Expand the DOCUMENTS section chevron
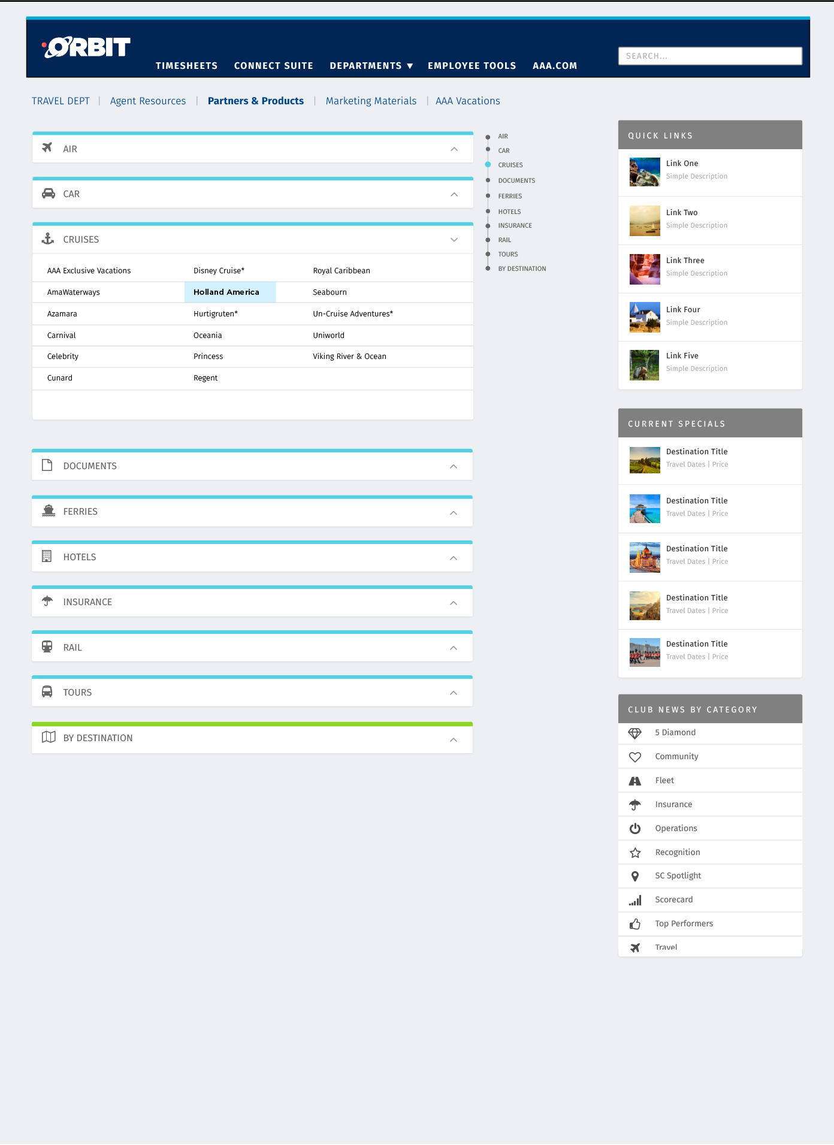Image resolution: width=834 pixels, height=1145 pixels. [454, 466]
